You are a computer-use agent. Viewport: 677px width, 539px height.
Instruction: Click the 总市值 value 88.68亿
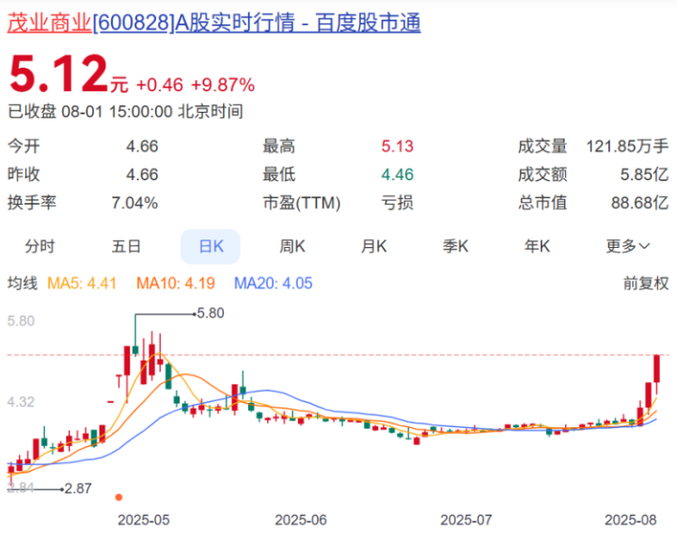pyautogui.click(x=640, y=203)
